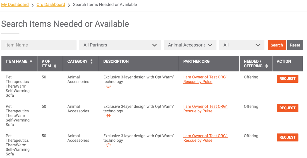
Task: Click Request button in first row
Action: click(x=287, y=79)
